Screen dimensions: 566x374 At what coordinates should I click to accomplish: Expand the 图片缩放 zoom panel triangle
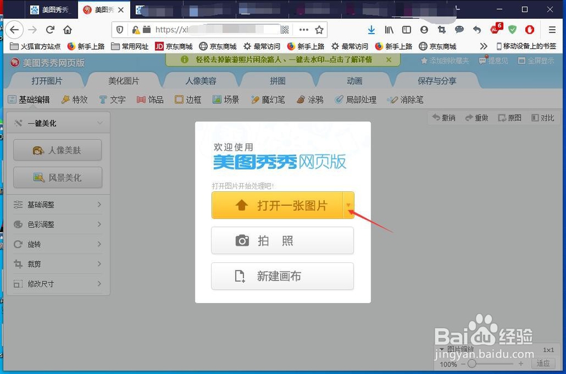coord(442,349)
